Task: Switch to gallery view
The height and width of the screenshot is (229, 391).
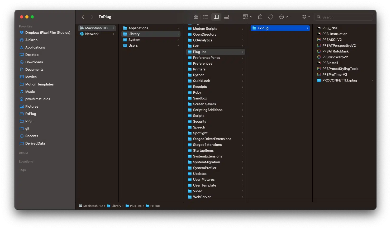Action: pos(226,17)
